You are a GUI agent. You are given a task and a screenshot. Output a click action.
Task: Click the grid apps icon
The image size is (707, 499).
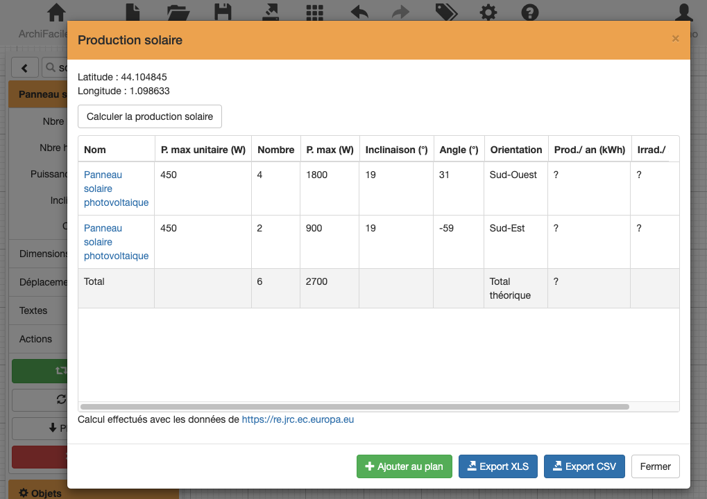pos(315,12)
